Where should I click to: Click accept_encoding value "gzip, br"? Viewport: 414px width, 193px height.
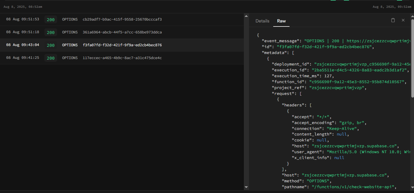(351, 123)
